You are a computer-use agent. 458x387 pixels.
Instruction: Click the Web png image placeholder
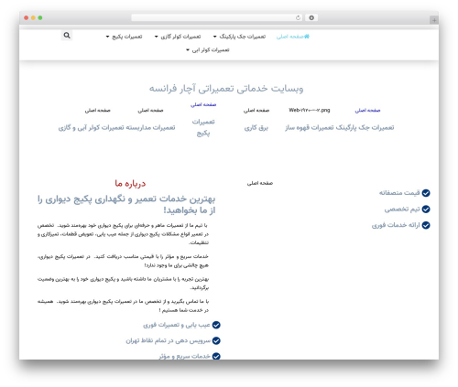pos(310,110)
